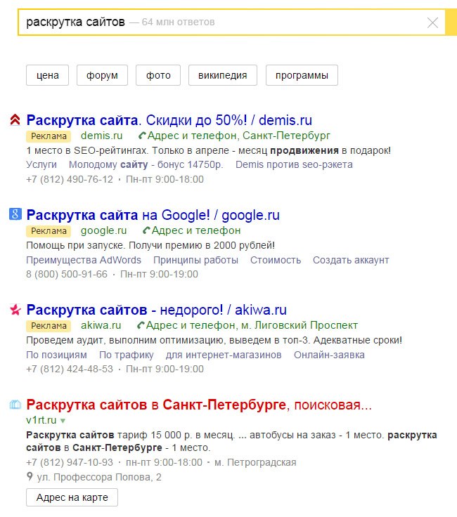Click the phone icon in demis.ru ad
This screenshot has width=457, height=517.
click(x=142, y=136)
